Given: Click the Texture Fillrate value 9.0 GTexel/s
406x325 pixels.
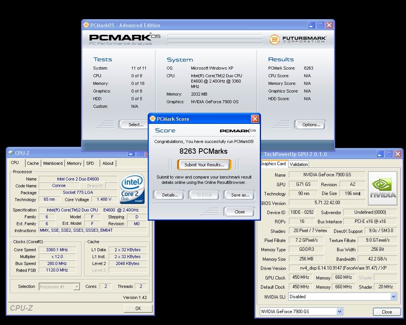Looking at the screenshot, I should tap(378, 240).
